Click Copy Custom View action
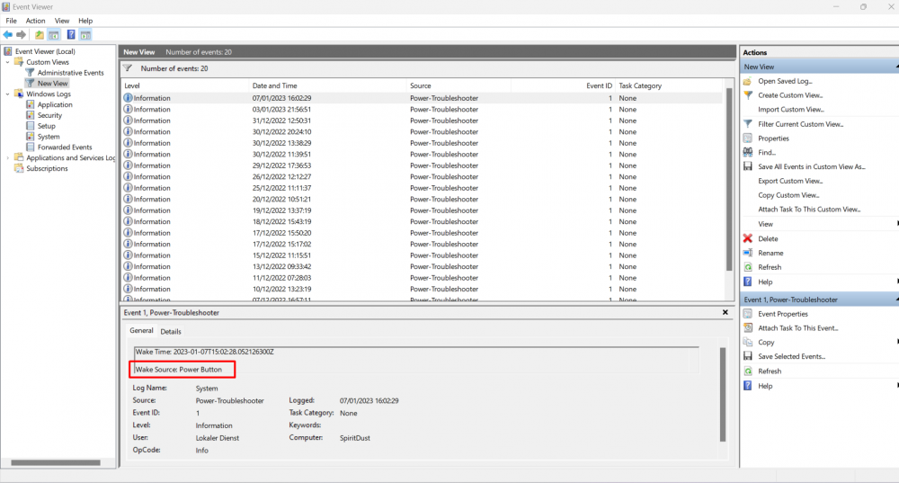 (x=788, y=195)
